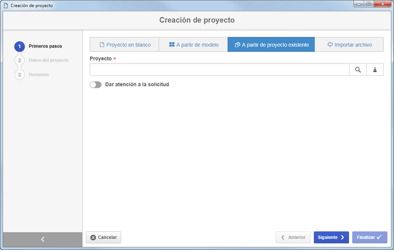Select step 2 'Datos del proyecto'

point(42,60)
